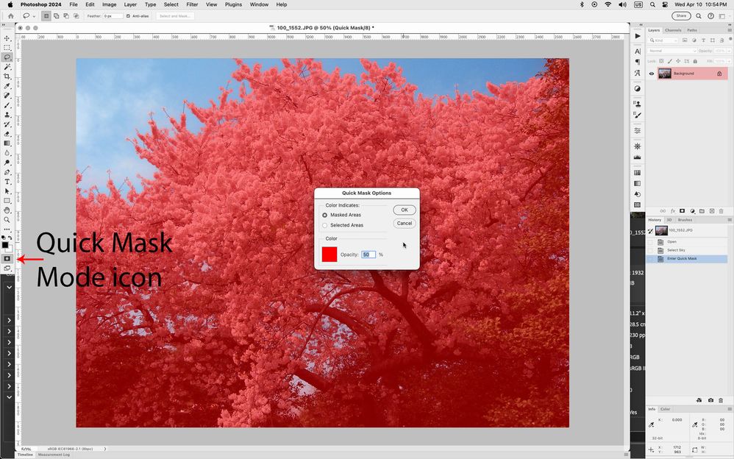Click OK in Quick Mask Options
734x459 pixels.
[x=404, y=210]
